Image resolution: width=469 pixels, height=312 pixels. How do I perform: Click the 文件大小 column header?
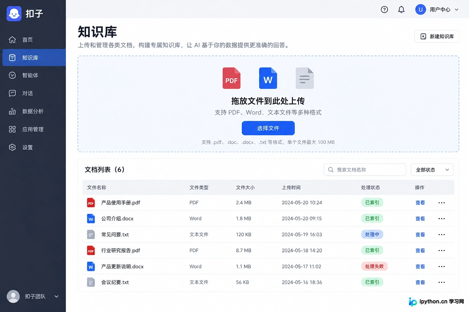245,187
